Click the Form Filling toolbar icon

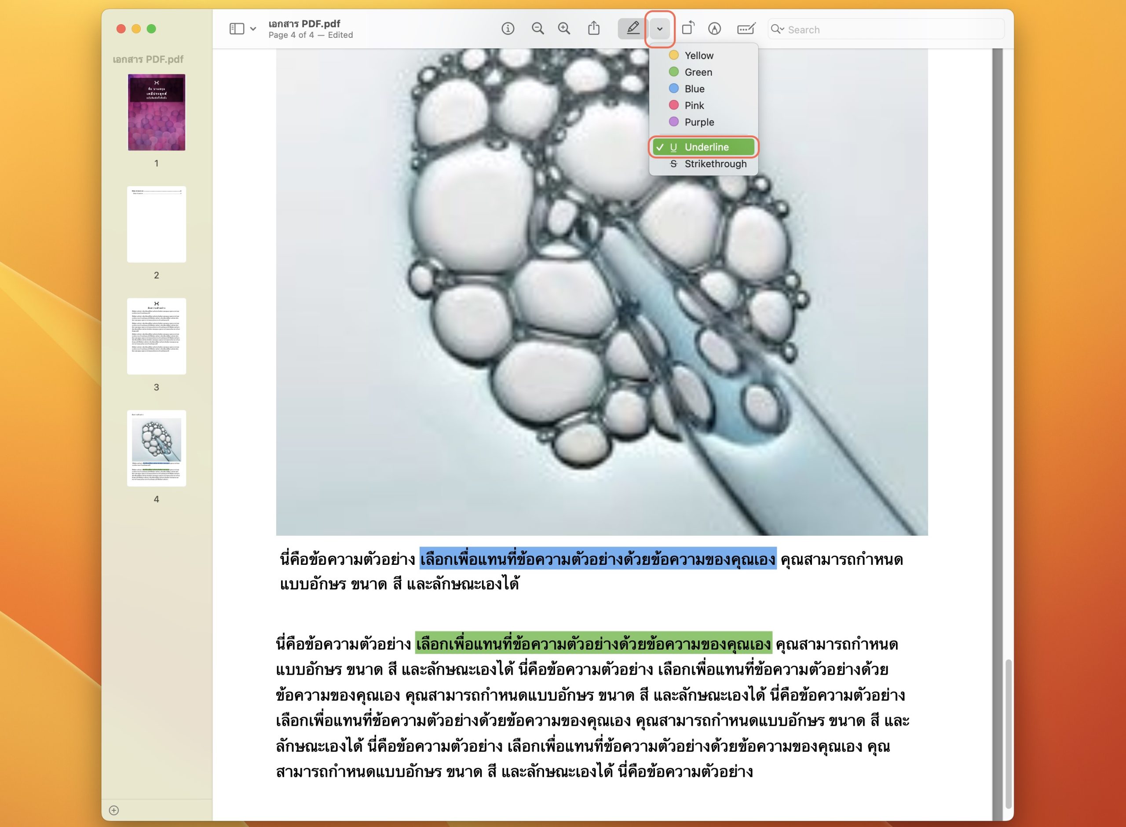(746, 29)
